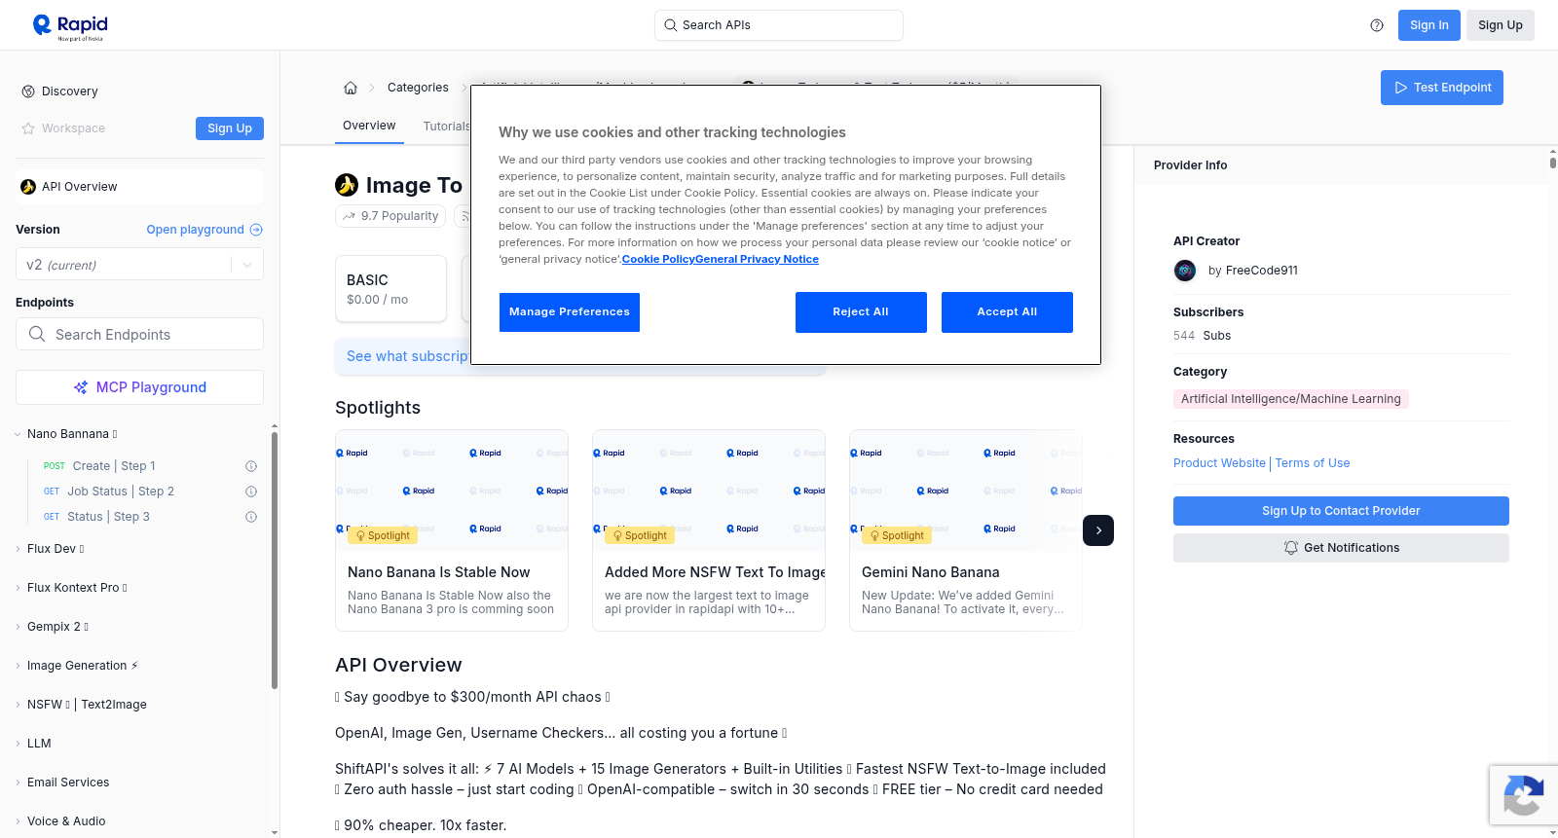Open the help question mark icon
Image resolution: width=1558 pixels, height=838 pixels.
coord(1377,25)
